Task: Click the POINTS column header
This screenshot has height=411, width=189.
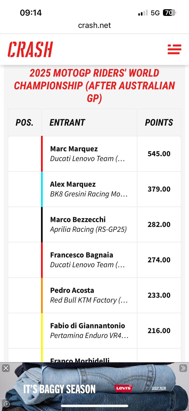Action: (x=159, y=123)
